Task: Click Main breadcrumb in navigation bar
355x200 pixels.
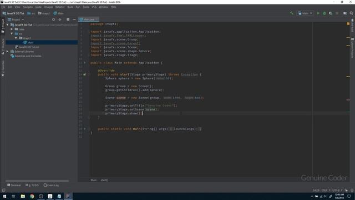Action: [59, 13]
